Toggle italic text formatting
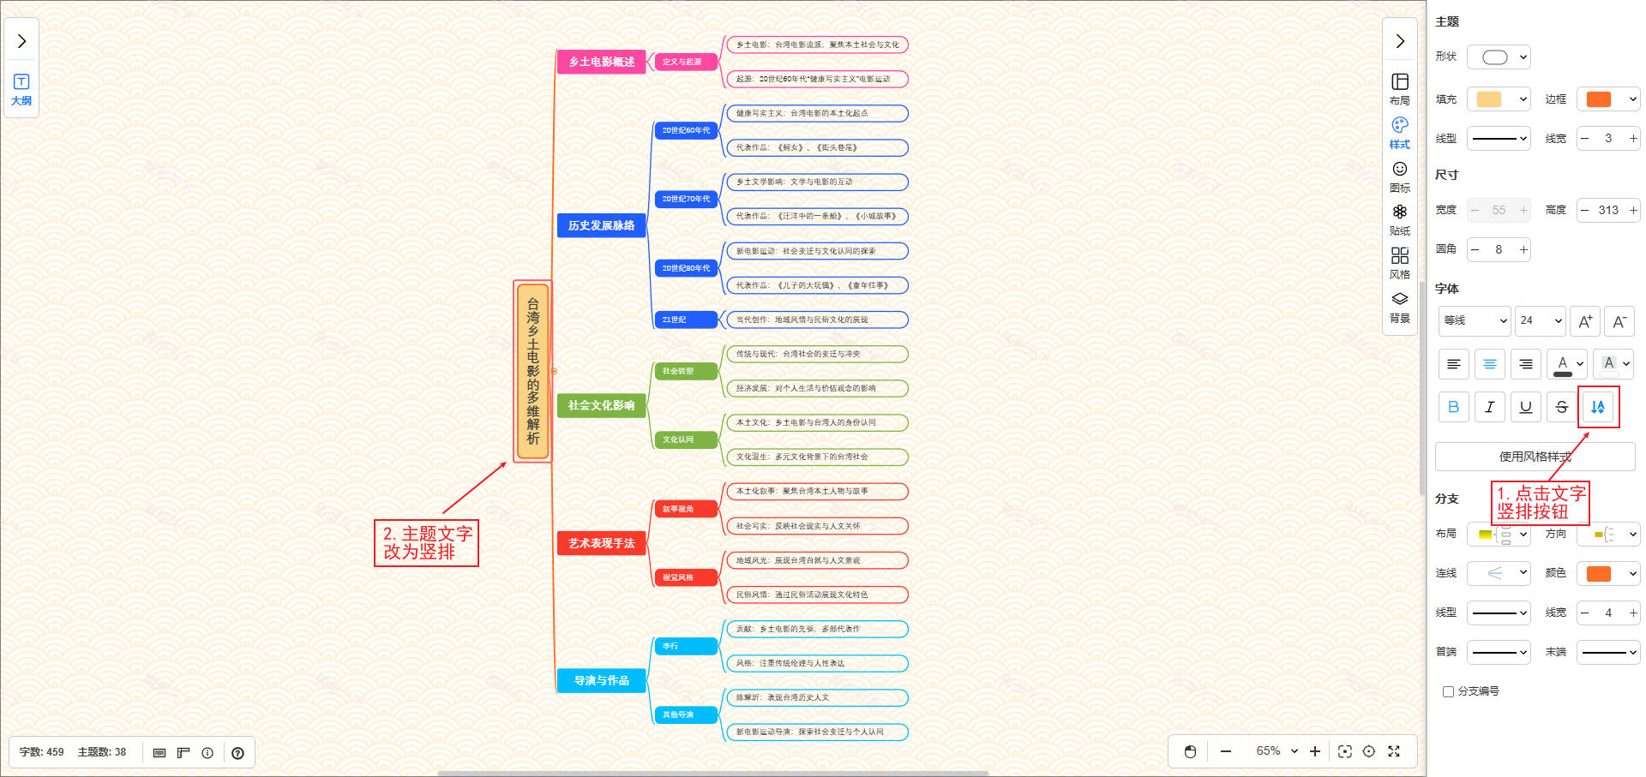The image size is (1646, 777). (x=1489, y=407)
